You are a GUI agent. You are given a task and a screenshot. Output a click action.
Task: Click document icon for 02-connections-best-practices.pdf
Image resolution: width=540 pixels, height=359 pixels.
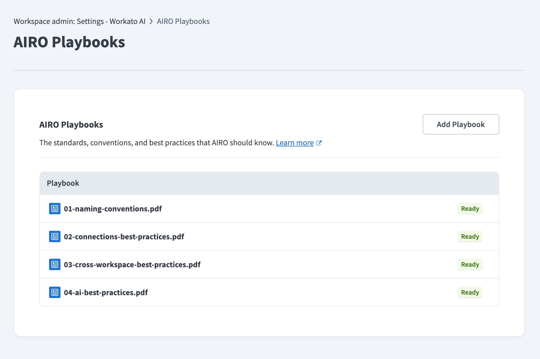tap(54, 236)
